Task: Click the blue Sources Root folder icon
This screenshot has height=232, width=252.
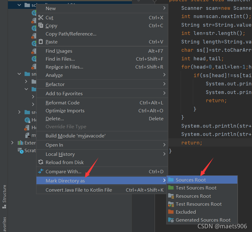Action: (171, 180)
